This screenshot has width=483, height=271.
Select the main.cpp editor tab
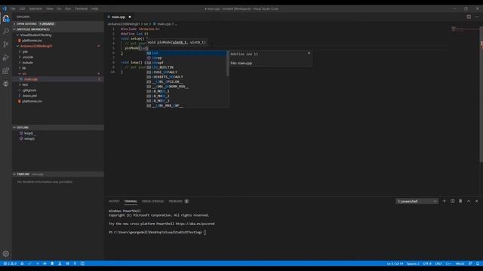[118, 17]
